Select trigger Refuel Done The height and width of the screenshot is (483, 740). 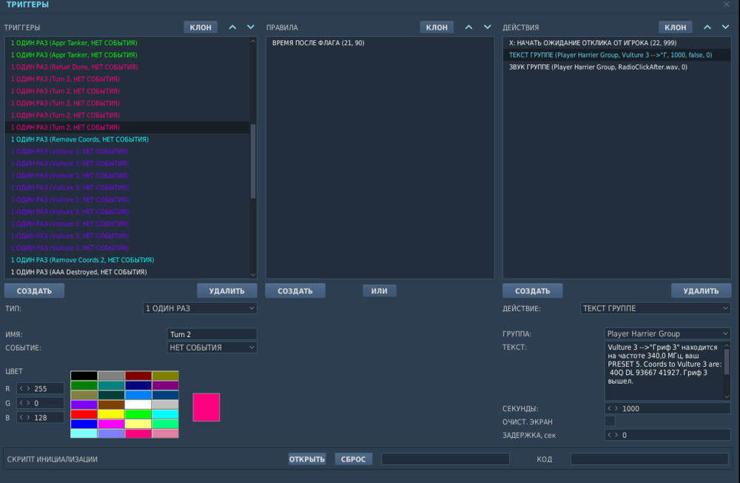pyautogui.click(x=127, y=67)
